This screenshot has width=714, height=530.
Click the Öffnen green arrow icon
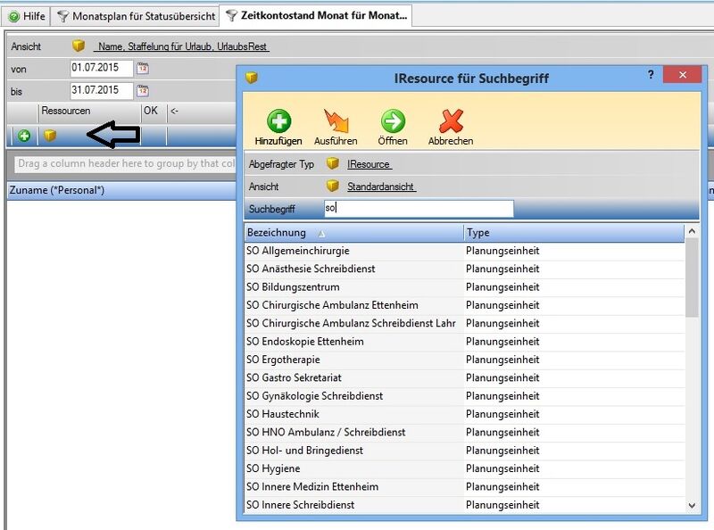tap(393, 122)
